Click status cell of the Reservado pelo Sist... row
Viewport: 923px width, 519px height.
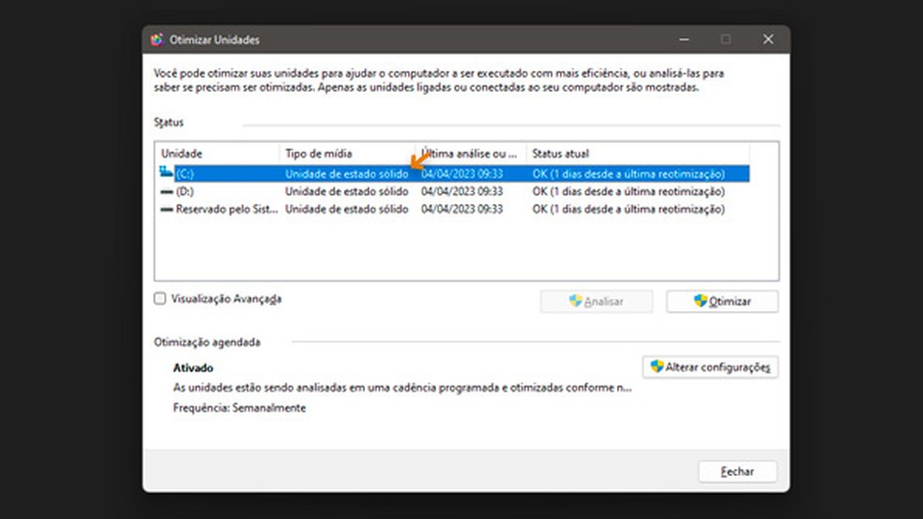click(x=628, y=209)
